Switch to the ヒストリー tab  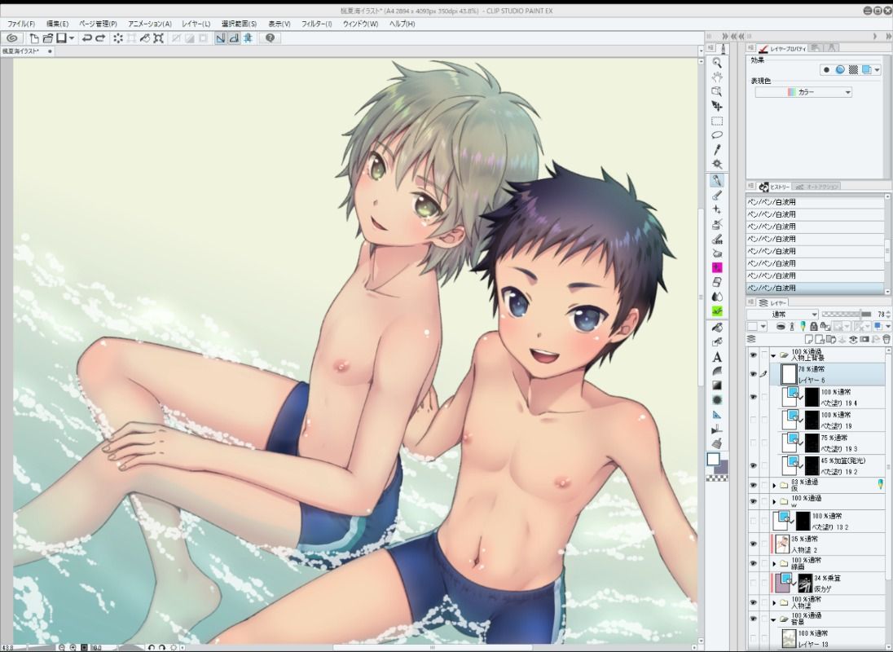pyautogui.click(x=776, y=187)
